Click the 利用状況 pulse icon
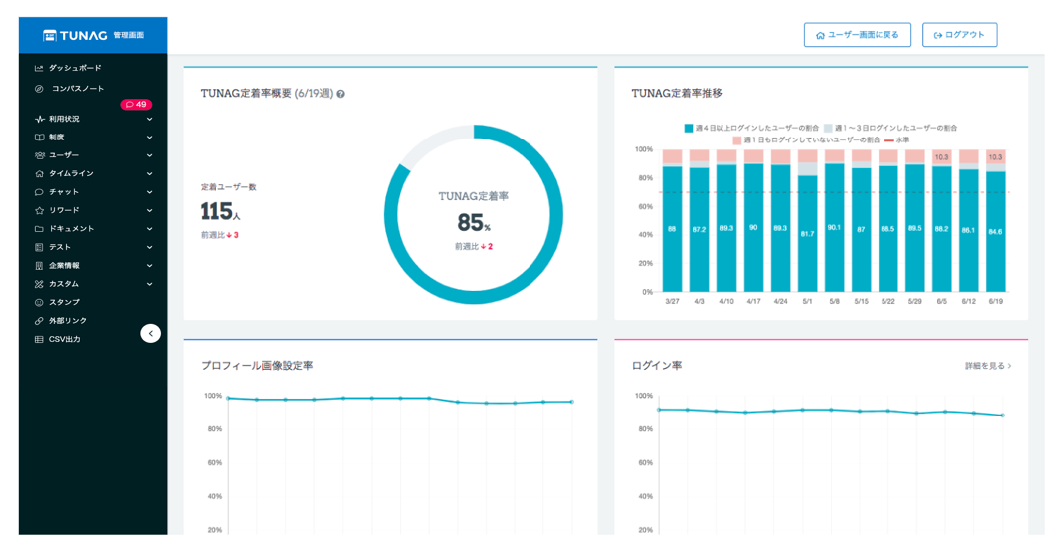This screenshot has width=1061, height=555. pos(39,119)
